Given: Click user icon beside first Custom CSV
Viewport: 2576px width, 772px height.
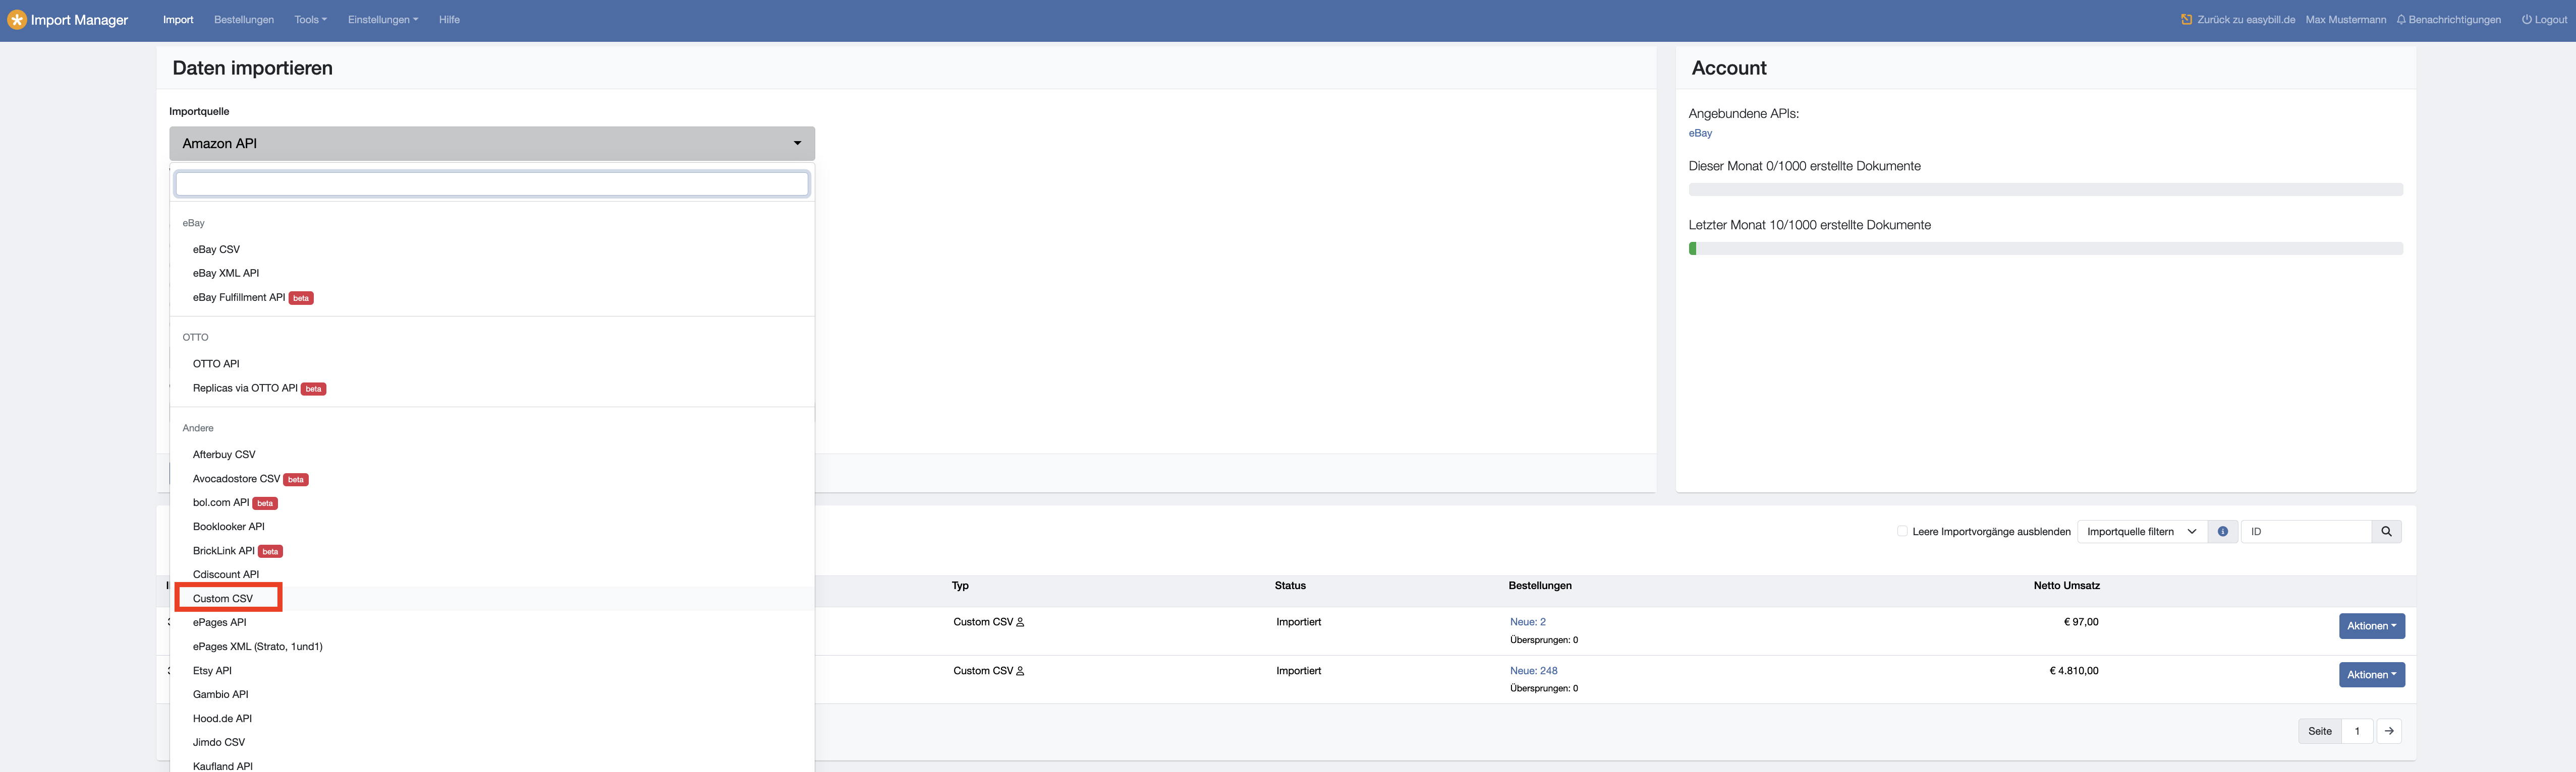Looking at the screenshot, I should tap(1020, 622).
